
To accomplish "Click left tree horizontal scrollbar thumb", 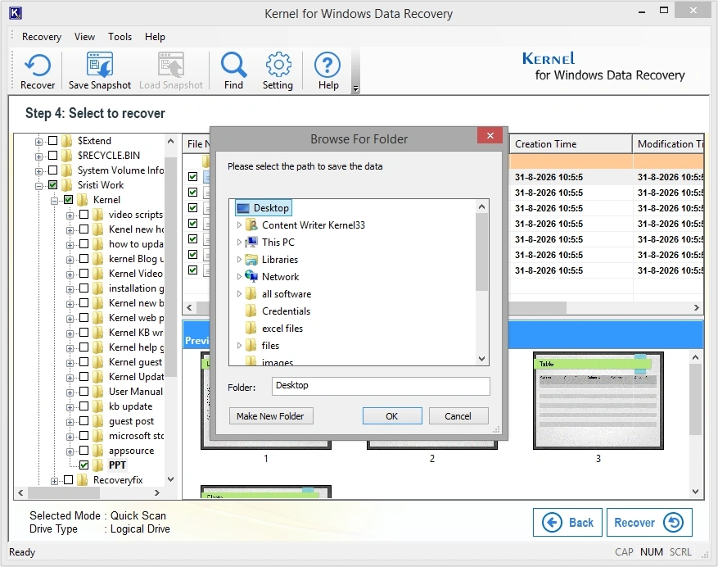I will click(x=64, y=492).
